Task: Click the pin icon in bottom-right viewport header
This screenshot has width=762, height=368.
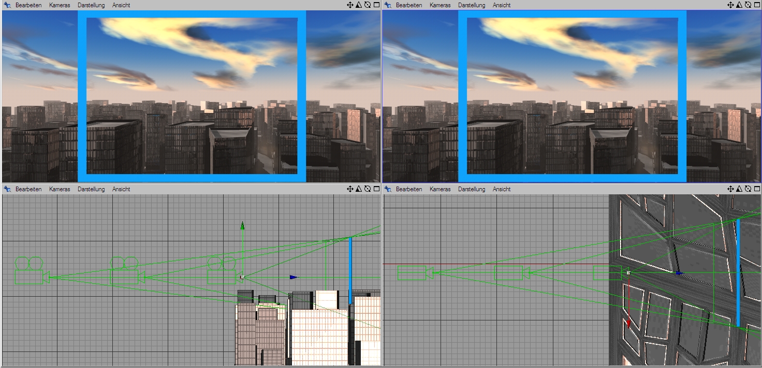Action: pos(388,189)
